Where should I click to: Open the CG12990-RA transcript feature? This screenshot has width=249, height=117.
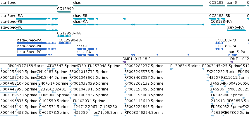[64, 36]
